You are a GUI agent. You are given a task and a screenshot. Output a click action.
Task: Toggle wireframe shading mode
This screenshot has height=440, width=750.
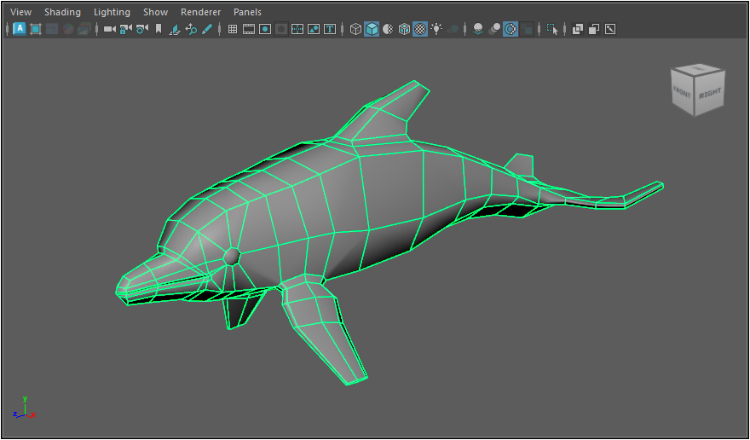355,29
